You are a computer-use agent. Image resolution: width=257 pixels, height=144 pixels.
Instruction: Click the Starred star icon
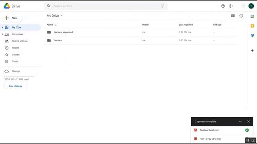[x=6, y=54]
